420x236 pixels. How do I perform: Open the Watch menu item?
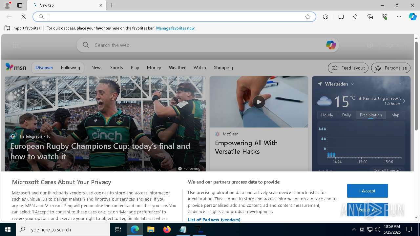pos(199,68)
